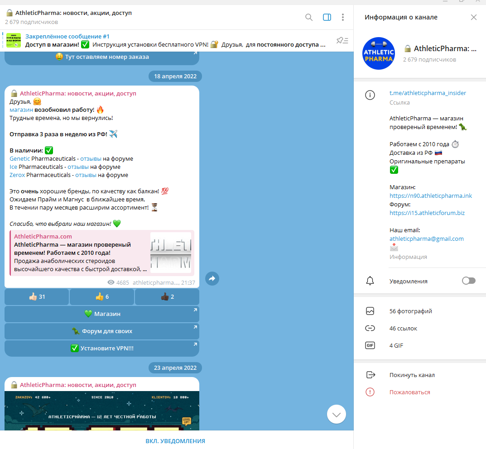Open the 4 GIF media section
The width and height of the screenshot is (486, 449).
pyautogui.click(x=396, y=346)
